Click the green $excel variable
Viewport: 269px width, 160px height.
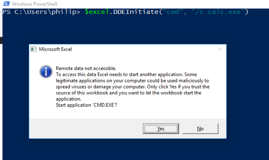tap(97, 12)
